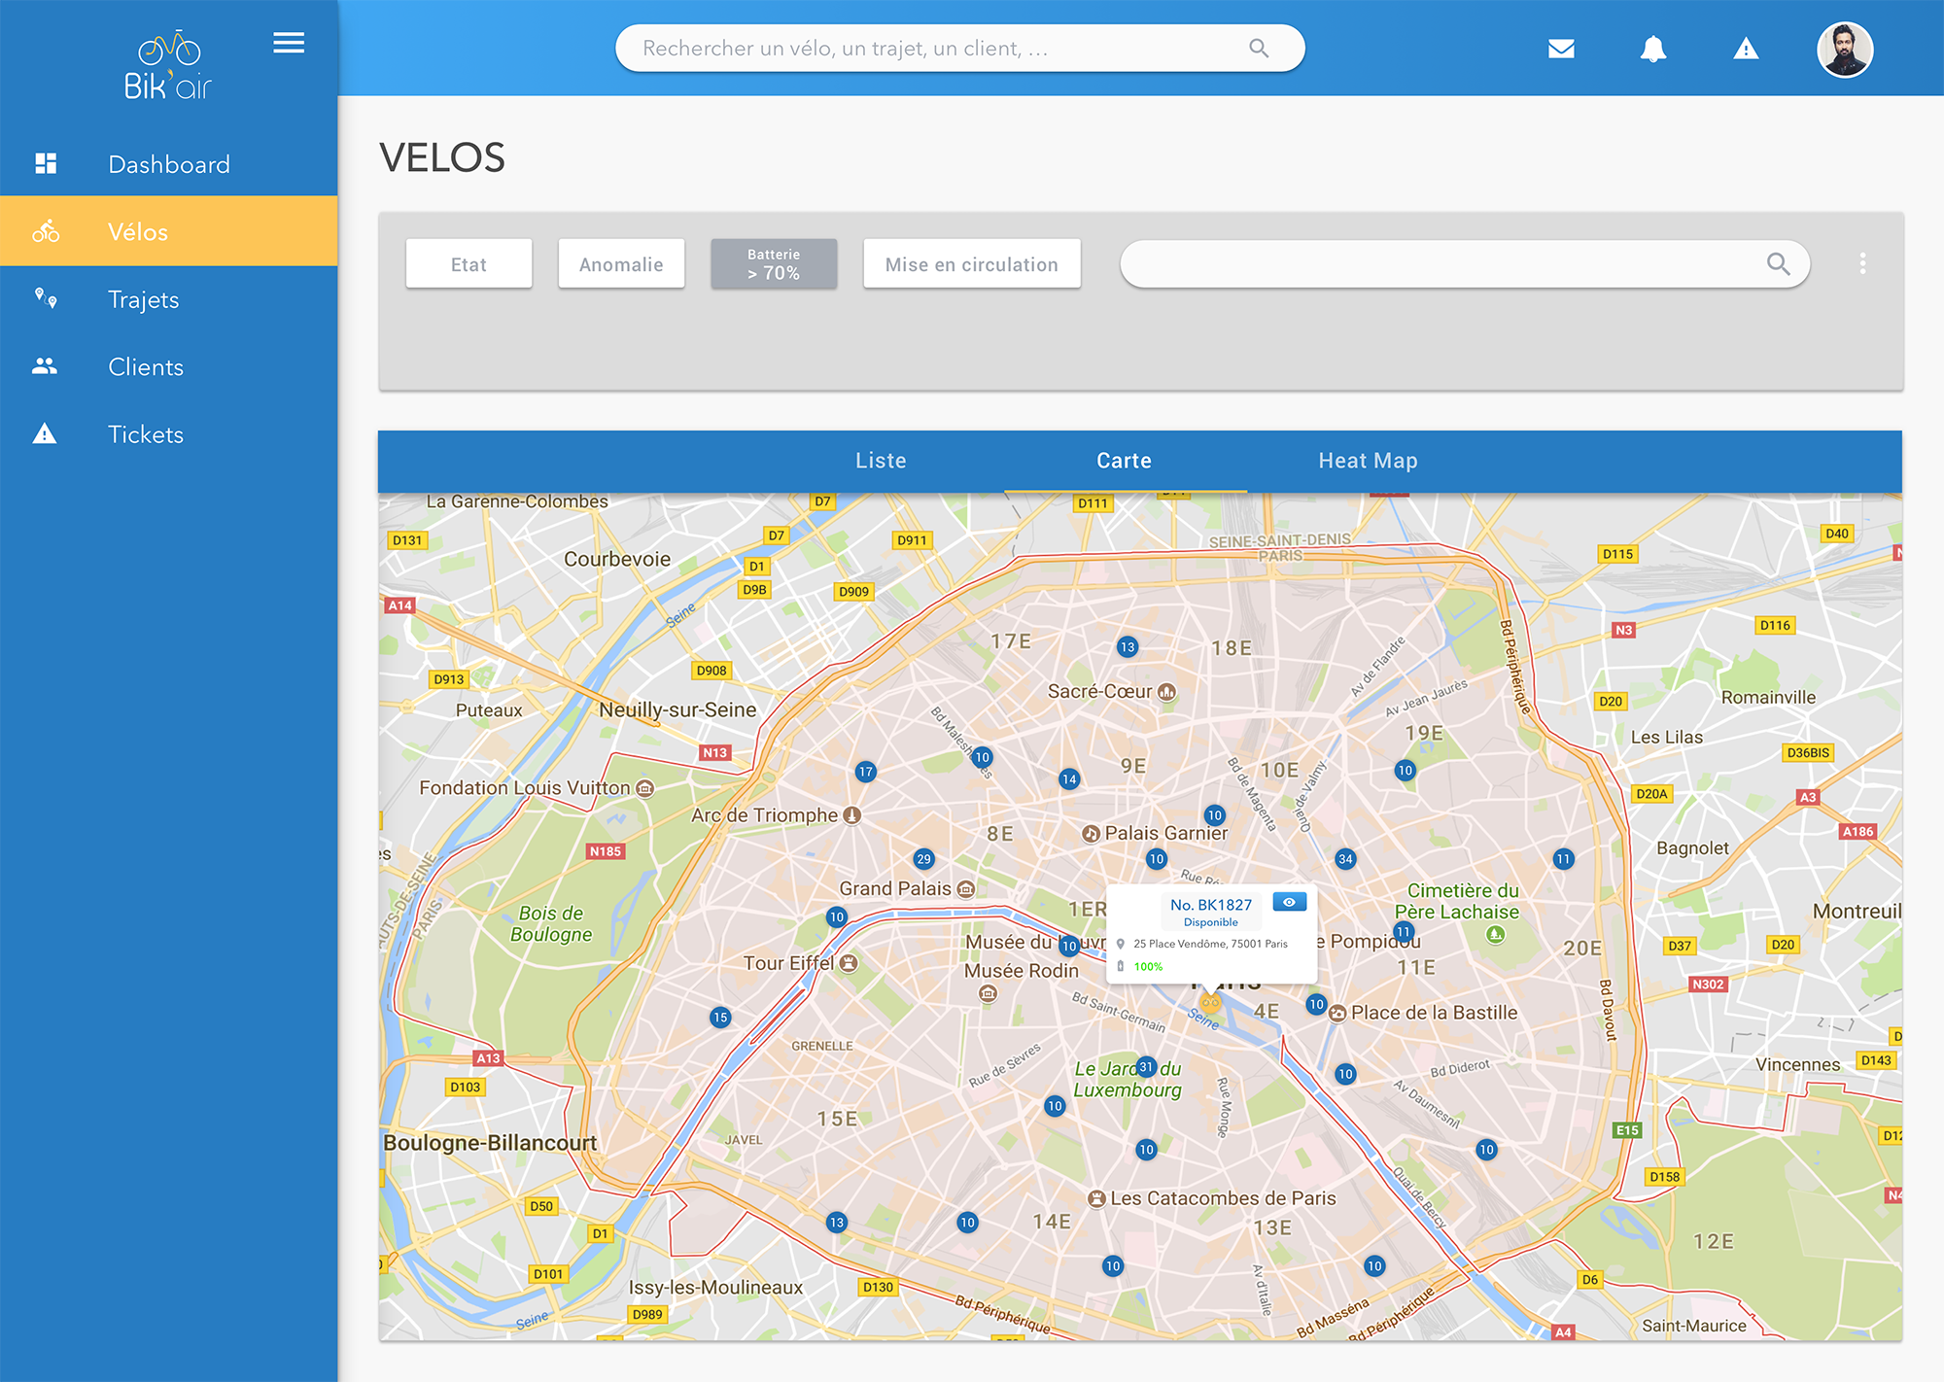Click cluster 31 at Jardin du Luxembourg
This screenshot has width=1944, height=1382.
pyautogui.click(x=1146, y=1066)
